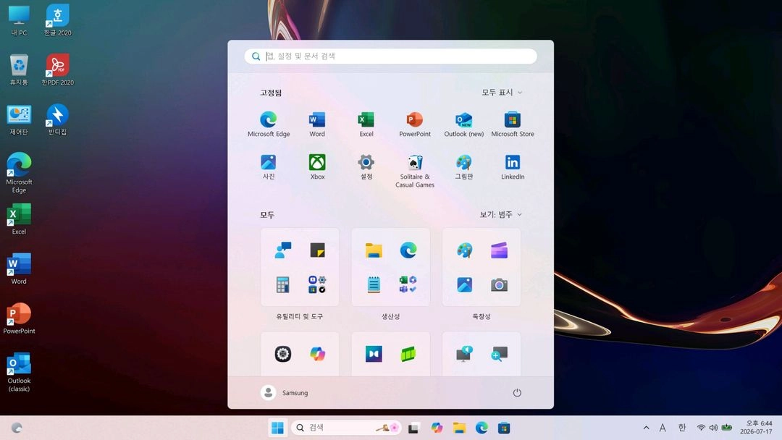
Task: Open Dolby icon in bottom category group
Action: point(374,354)
